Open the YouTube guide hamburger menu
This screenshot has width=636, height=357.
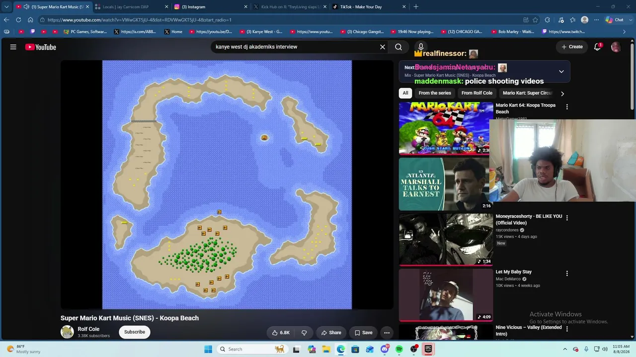coord(13,47)
